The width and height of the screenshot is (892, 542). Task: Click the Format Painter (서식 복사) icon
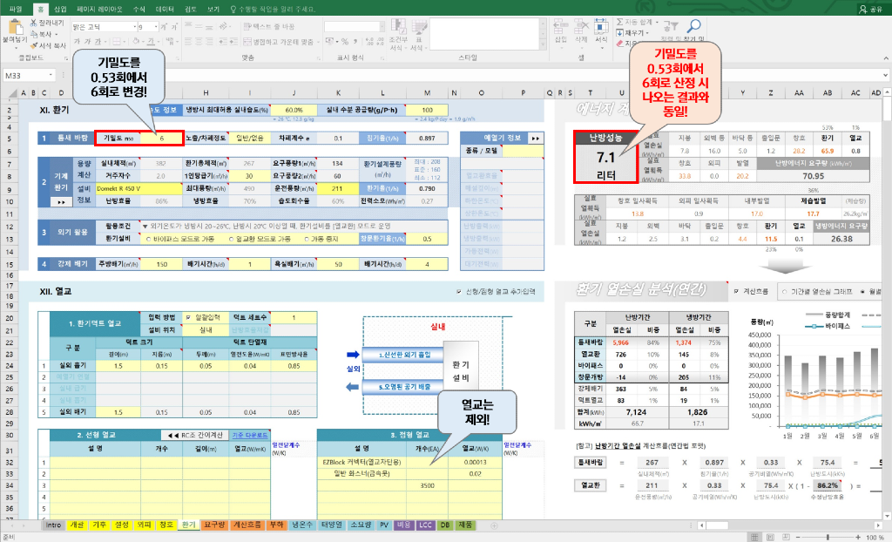(x=34, y=45)
